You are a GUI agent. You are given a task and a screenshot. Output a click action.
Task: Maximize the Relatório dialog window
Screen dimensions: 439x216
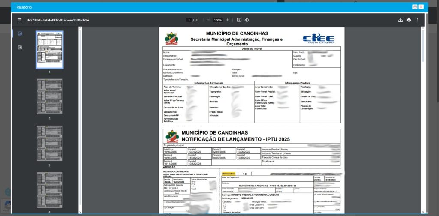point(415,7)
